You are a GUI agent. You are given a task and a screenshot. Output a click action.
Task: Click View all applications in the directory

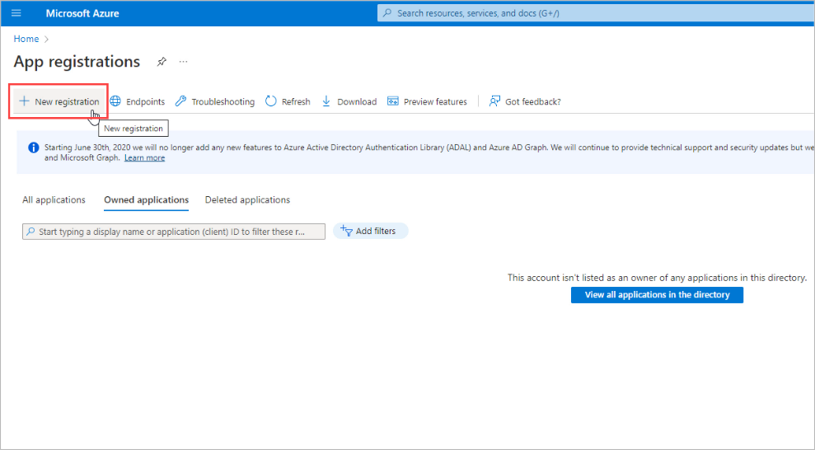pyautogui.click(x=657, y=295)
